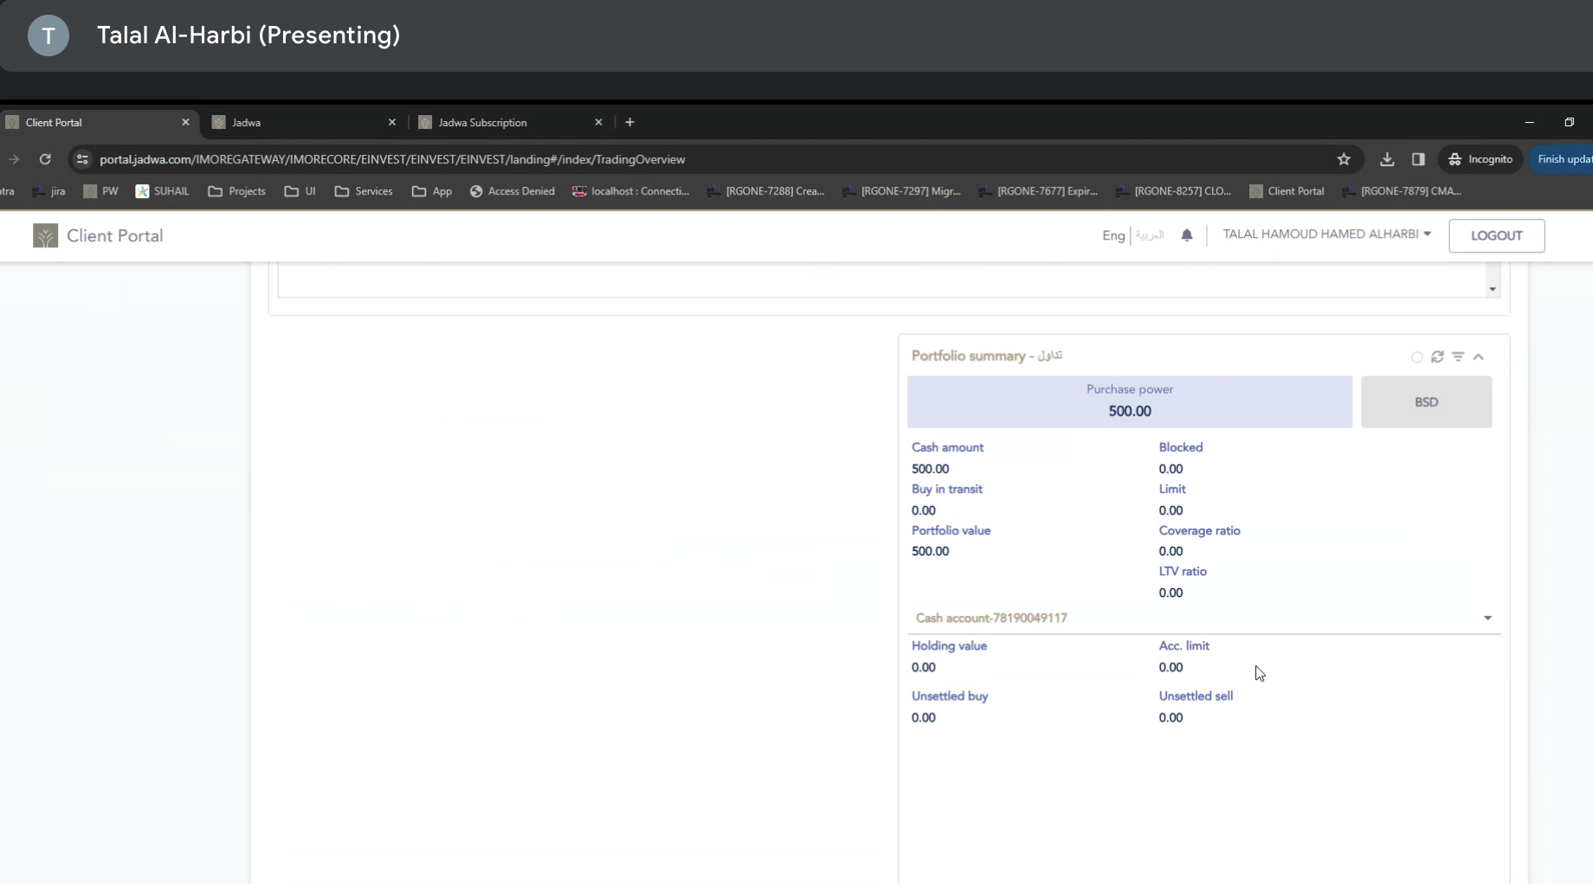Click the Client Portal logo icon
The width and height of the screenshot is (1593, 884).
(x=45, y=235)
